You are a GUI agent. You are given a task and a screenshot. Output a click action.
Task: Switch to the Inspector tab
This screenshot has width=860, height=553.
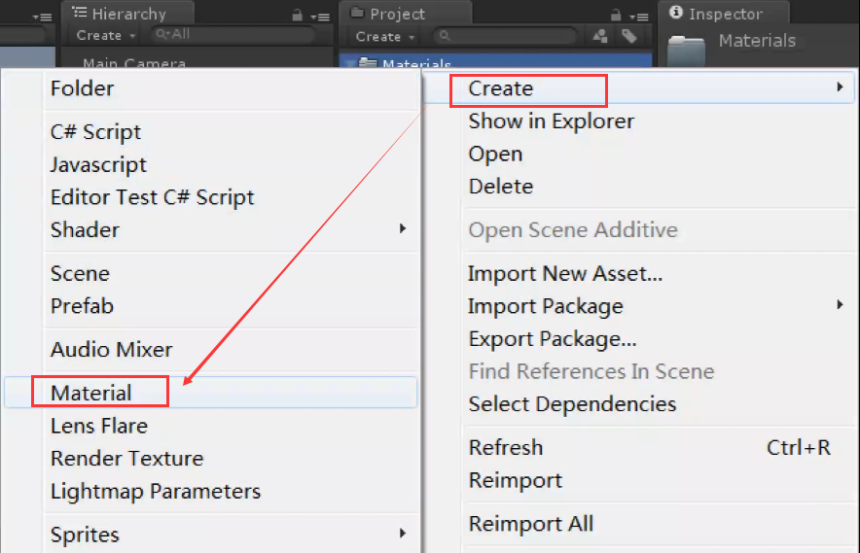point(724,14)
